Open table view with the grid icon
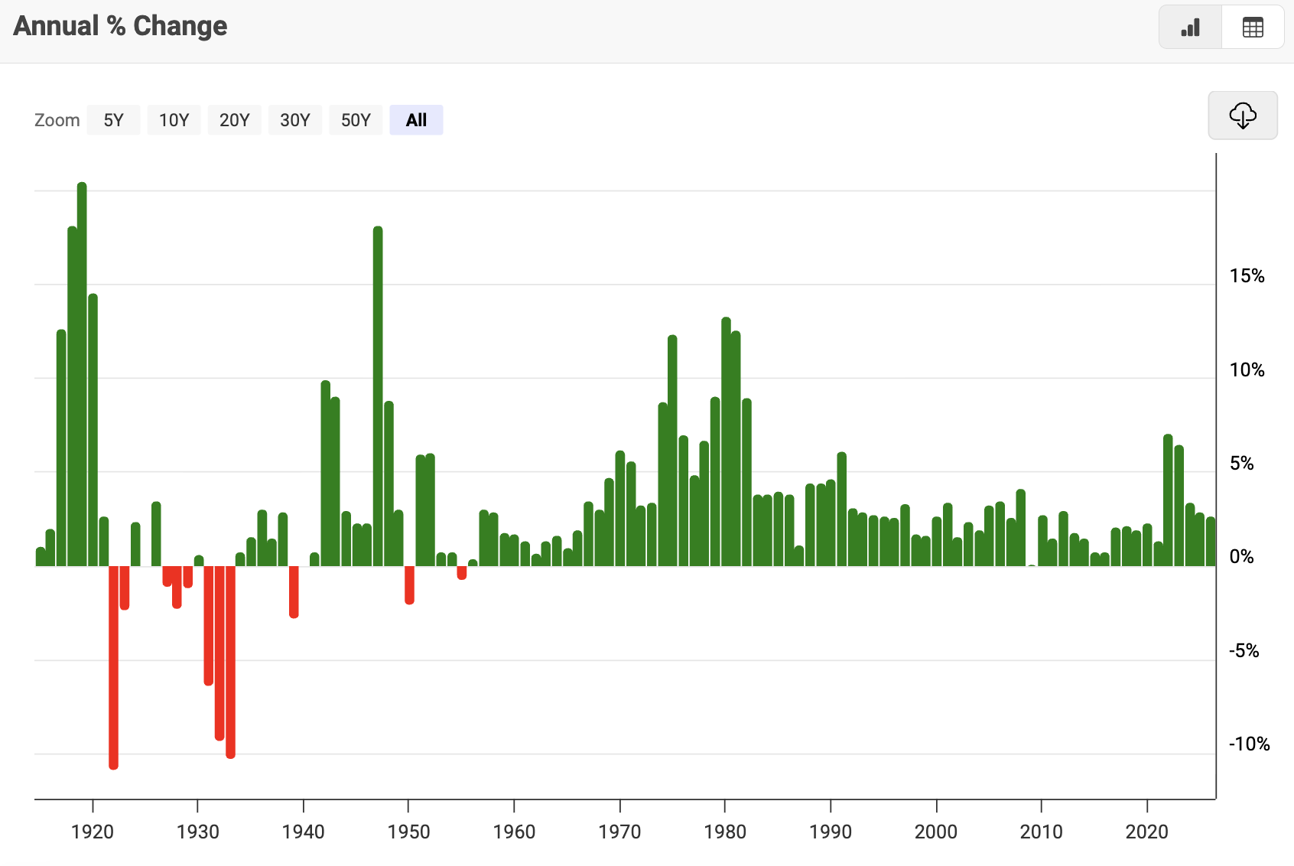1294x866 pixels. click(x=1253, y=26)
